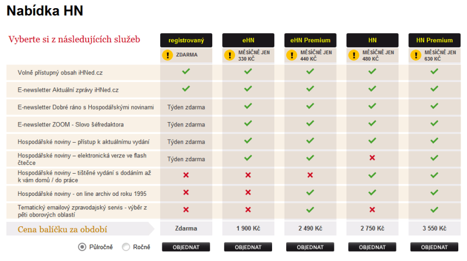
Task: Order the registrovaný free package
Action: pyautogui.click(x=186, y=247)
